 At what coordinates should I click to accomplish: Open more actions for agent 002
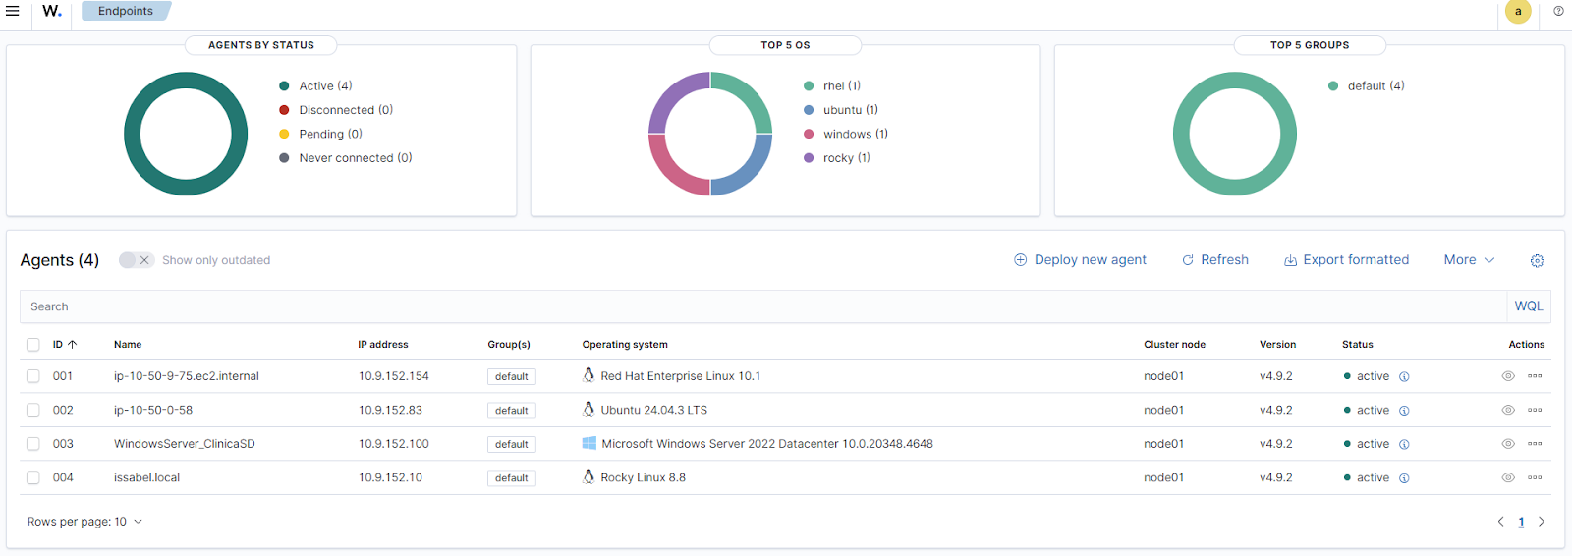tap(1535, 410)
